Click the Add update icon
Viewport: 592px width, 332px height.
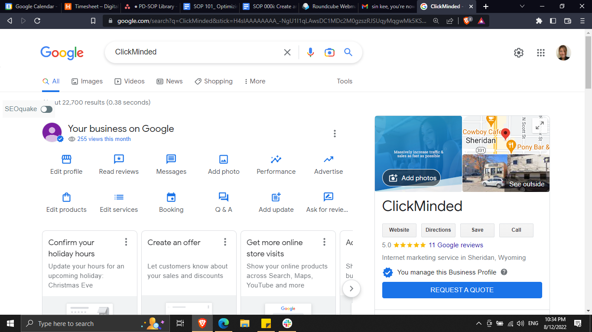(276, 198)
